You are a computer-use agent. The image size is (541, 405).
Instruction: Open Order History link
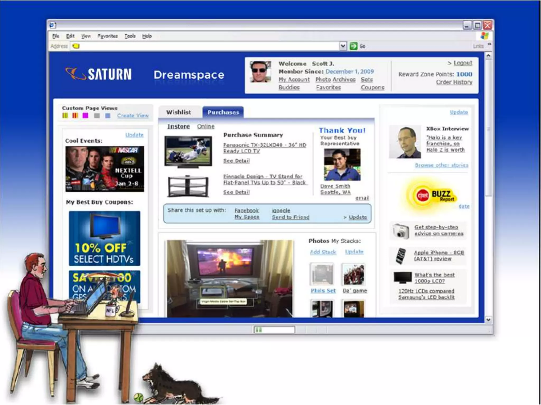(454, 82)
